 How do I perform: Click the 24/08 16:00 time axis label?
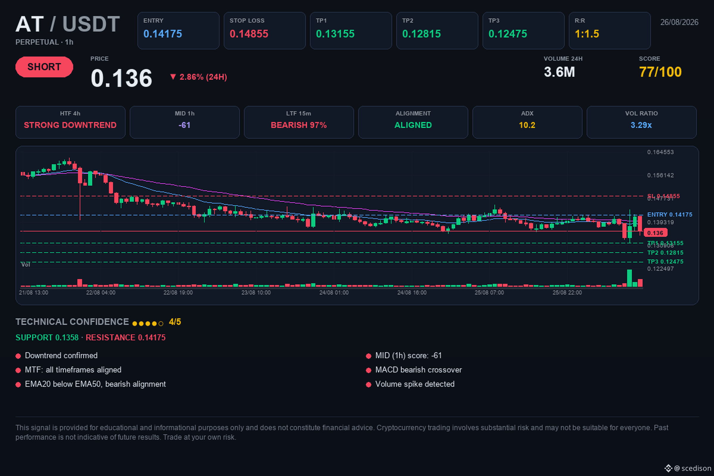pos(412,293)
